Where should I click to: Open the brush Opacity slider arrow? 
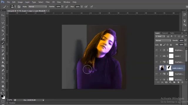click(62, 7)
